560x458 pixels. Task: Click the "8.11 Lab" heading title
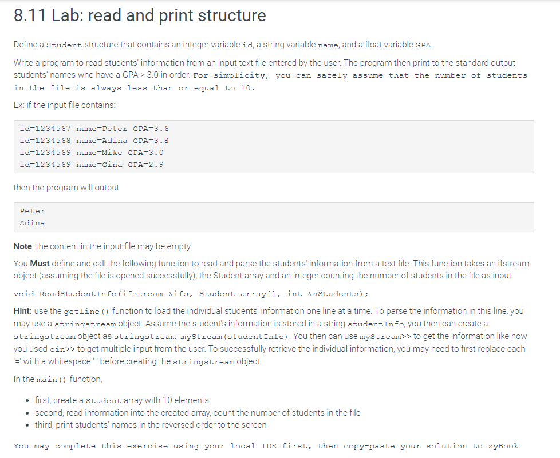pos(140,15)
